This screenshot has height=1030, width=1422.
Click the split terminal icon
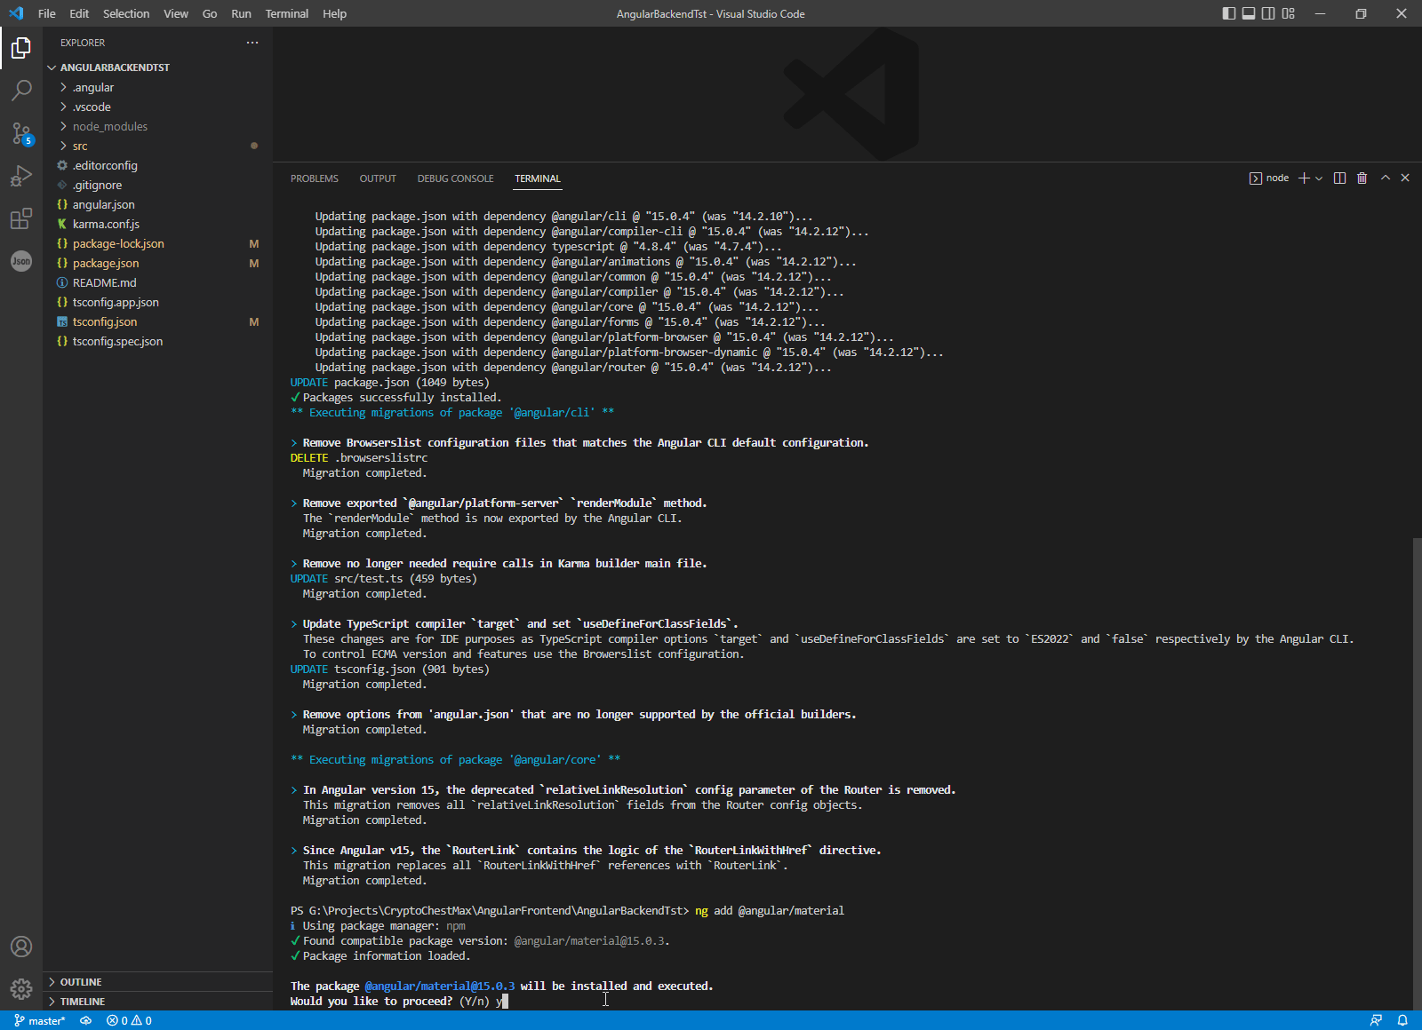(1339, 178)
